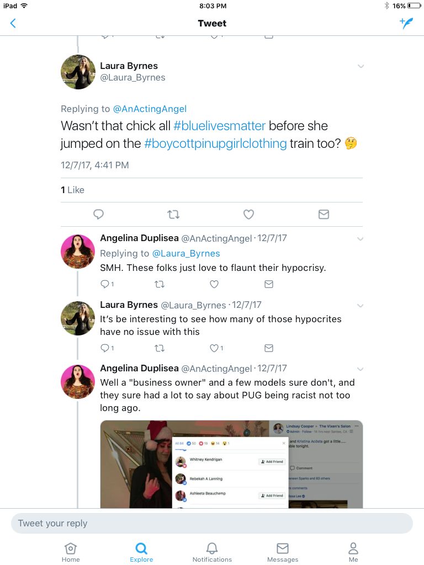Expand chevron on "business owner" tweet

click(360, 369)
